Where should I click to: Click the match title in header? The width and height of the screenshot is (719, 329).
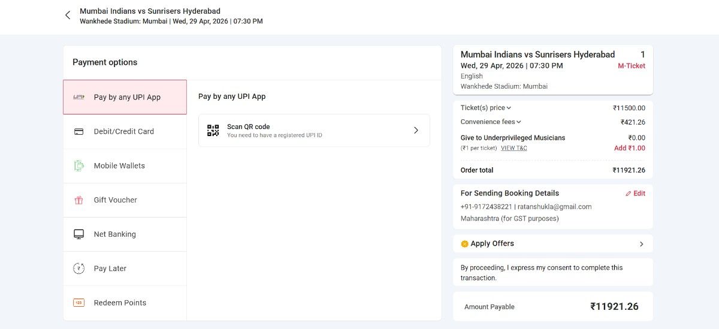tap(150, 11)
